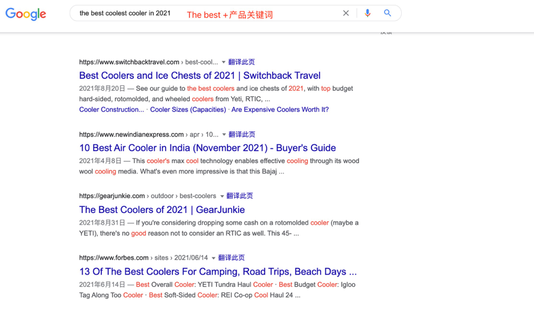
Task: Click the magnifying glass search icon
Action: [388, 13]
